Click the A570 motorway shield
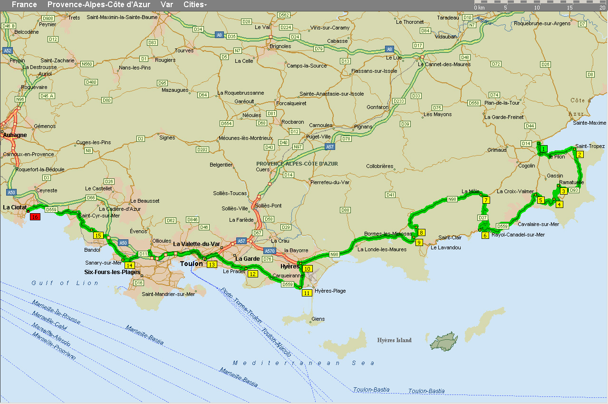This screenshot has width=608, height=404. tap(270, 251)
